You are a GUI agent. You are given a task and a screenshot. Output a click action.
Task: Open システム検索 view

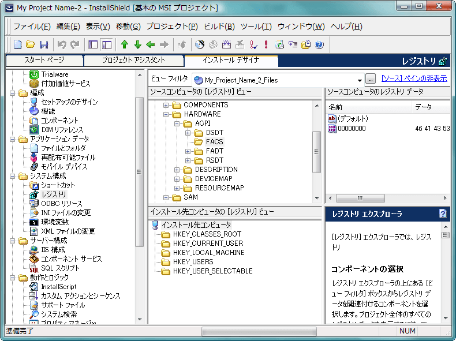click(x=59, y=314)
